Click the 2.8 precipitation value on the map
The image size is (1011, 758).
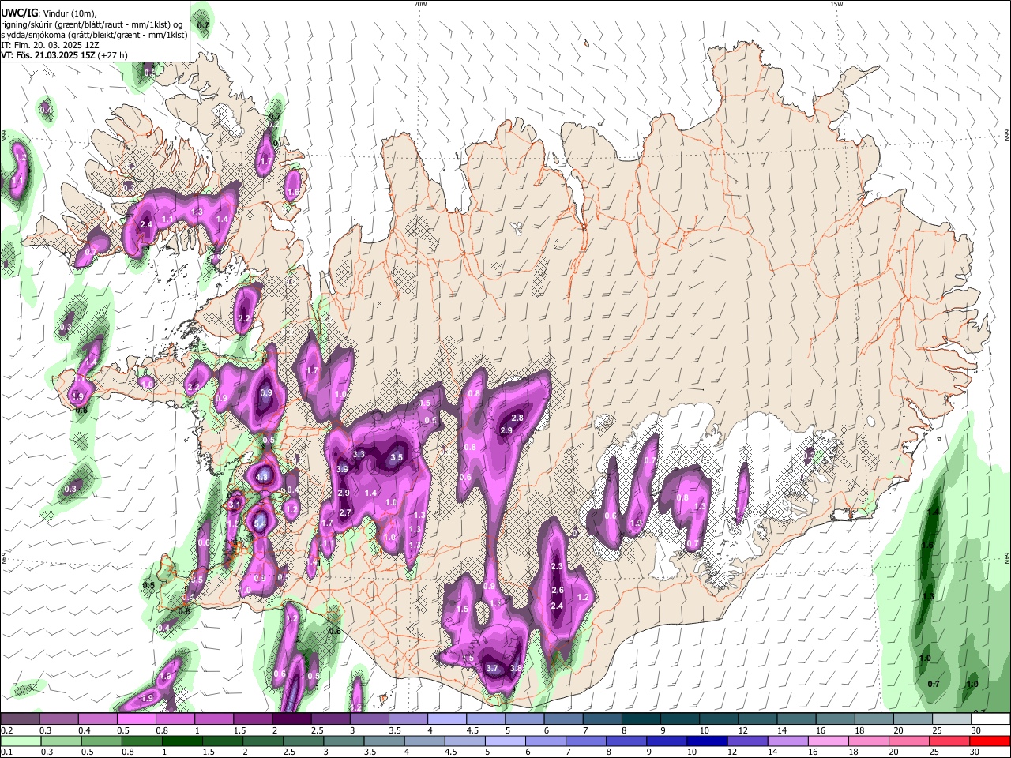click(517, 418)
